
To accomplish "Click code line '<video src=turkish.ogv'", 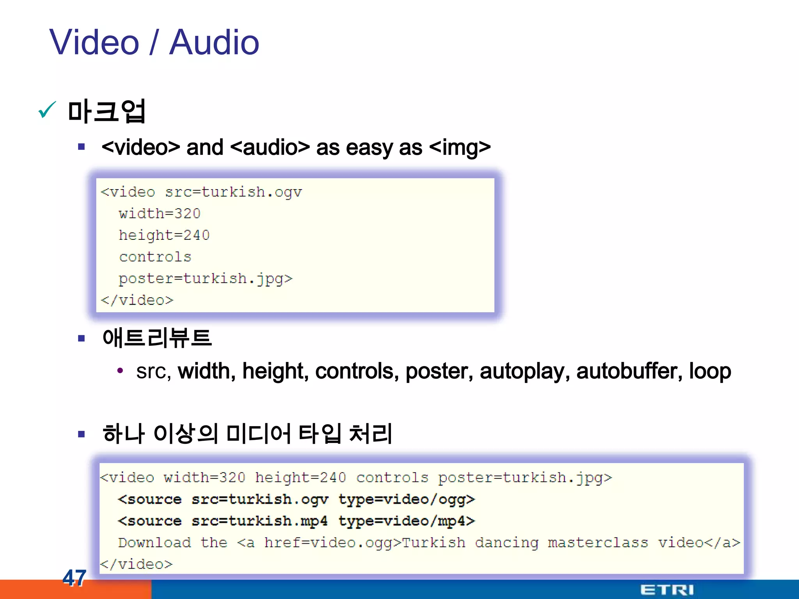I will click(201, 192).
